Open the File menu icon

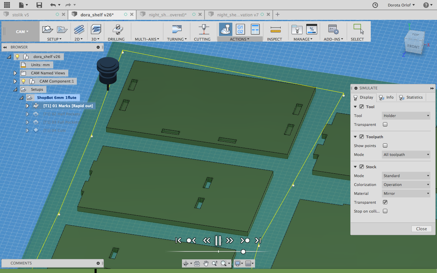coord(23,5)
